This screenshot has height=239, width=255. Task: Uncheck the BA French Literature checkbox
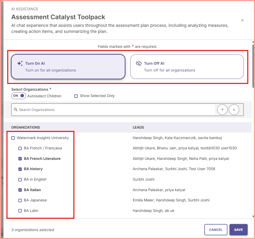[x=20, y=159]
